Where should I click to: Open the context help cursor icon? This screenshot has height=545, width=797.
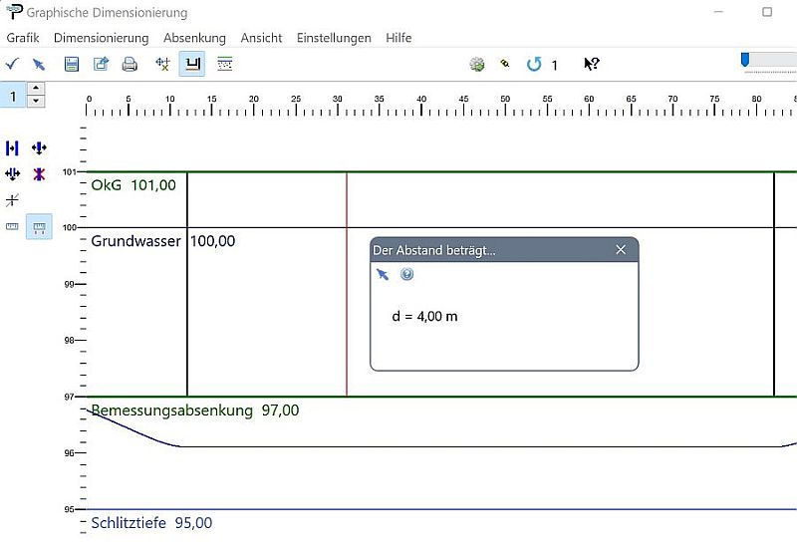pyautogui.click(x=591, y=64)
